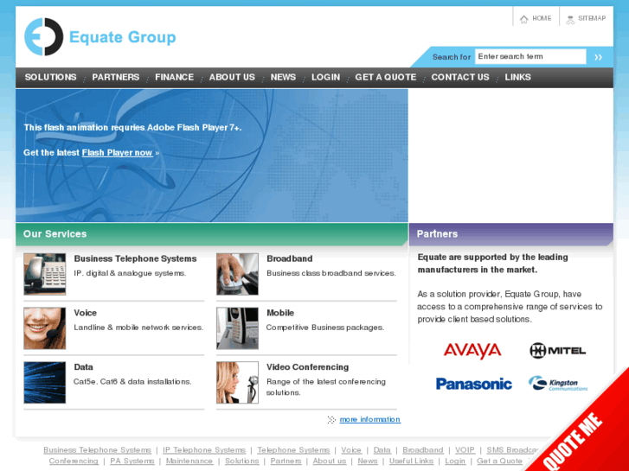Click footer PA Systems link
This screenshot has width=629, height=471.
(132, 461)
